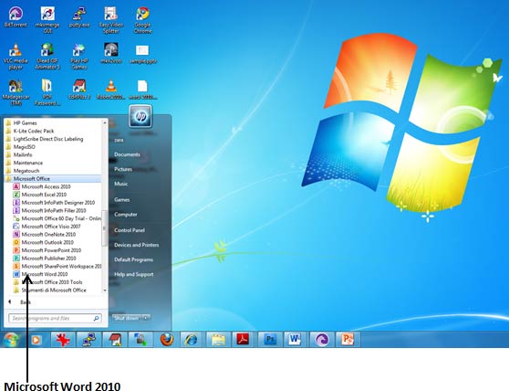509x391 pixels.
Task: Open Firefox from the taskbar
Action: [x=167, y=340]
